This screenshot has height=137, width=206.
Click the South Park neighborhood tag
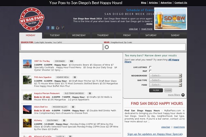[52, 121]
